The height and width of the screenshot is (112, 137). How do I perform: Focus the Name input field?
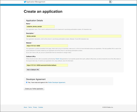pyautogui.click(x=40, y=27)
